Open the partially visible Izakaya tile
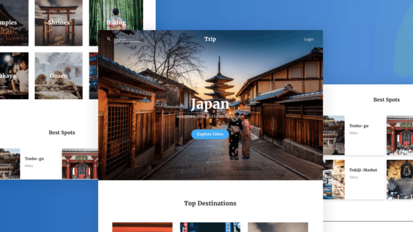Viewport: 413px width, 232px height. click(14, 76)
